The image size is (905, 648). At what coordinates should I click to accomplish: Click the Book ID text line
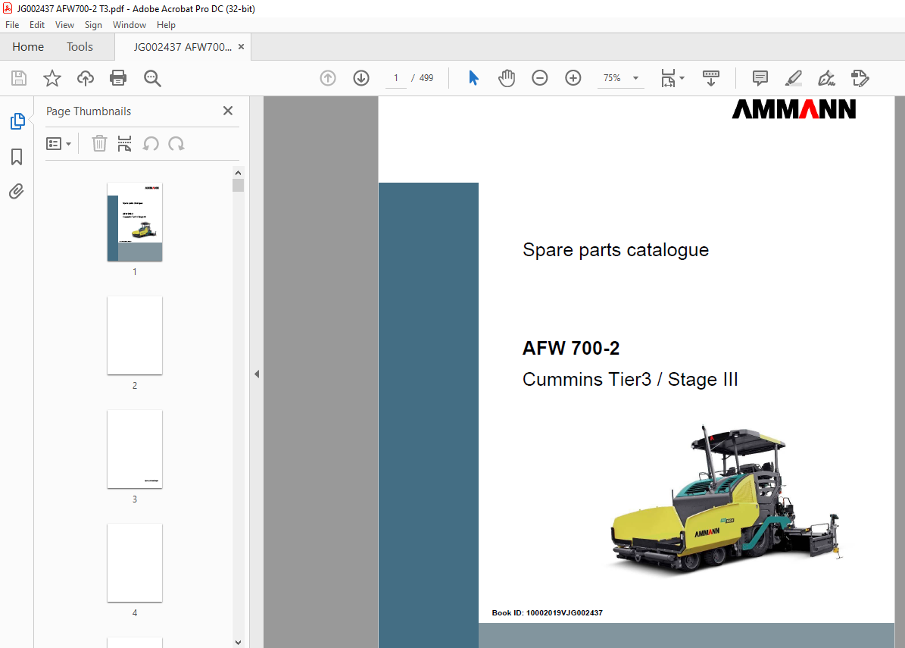click(547, 613)
